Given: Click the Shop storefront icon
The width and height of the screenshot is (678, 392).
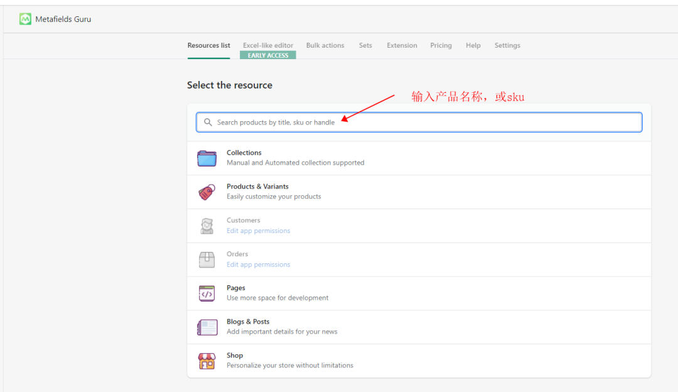Looking at the screenshot, I should click(x=207, y=361).
